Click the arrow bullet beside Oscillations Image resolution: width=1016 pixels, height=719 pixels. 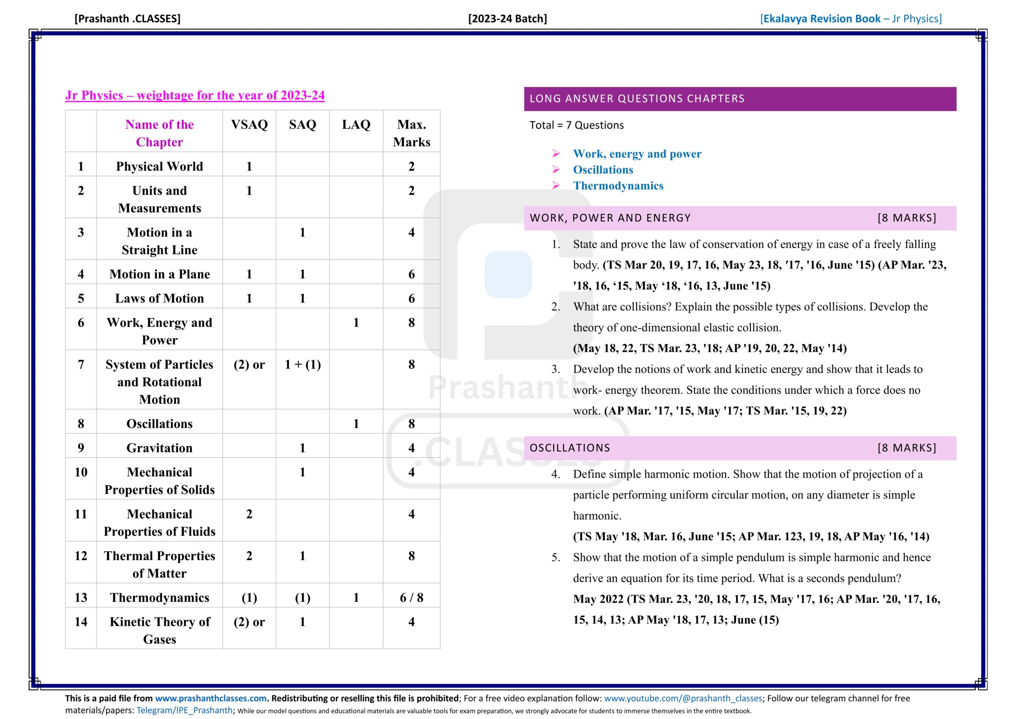(x=556, y=170)
